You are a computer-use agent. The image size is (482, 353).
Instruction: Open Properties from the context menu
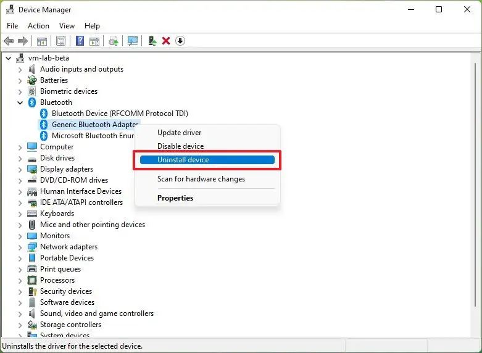click(x=207, y=198)
